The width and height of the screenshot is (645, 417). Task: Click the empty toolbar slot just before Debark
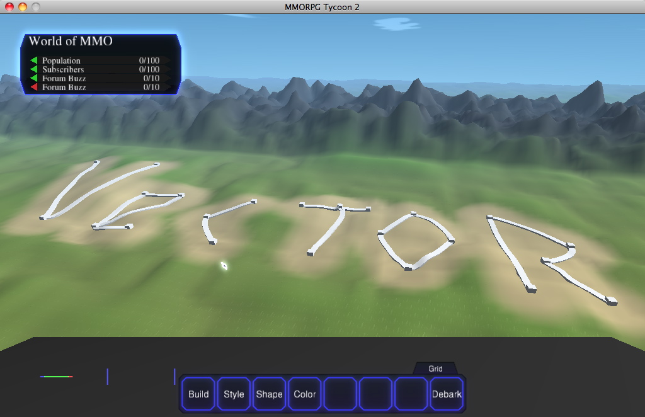pyautogui.click(x=411, y=394)
